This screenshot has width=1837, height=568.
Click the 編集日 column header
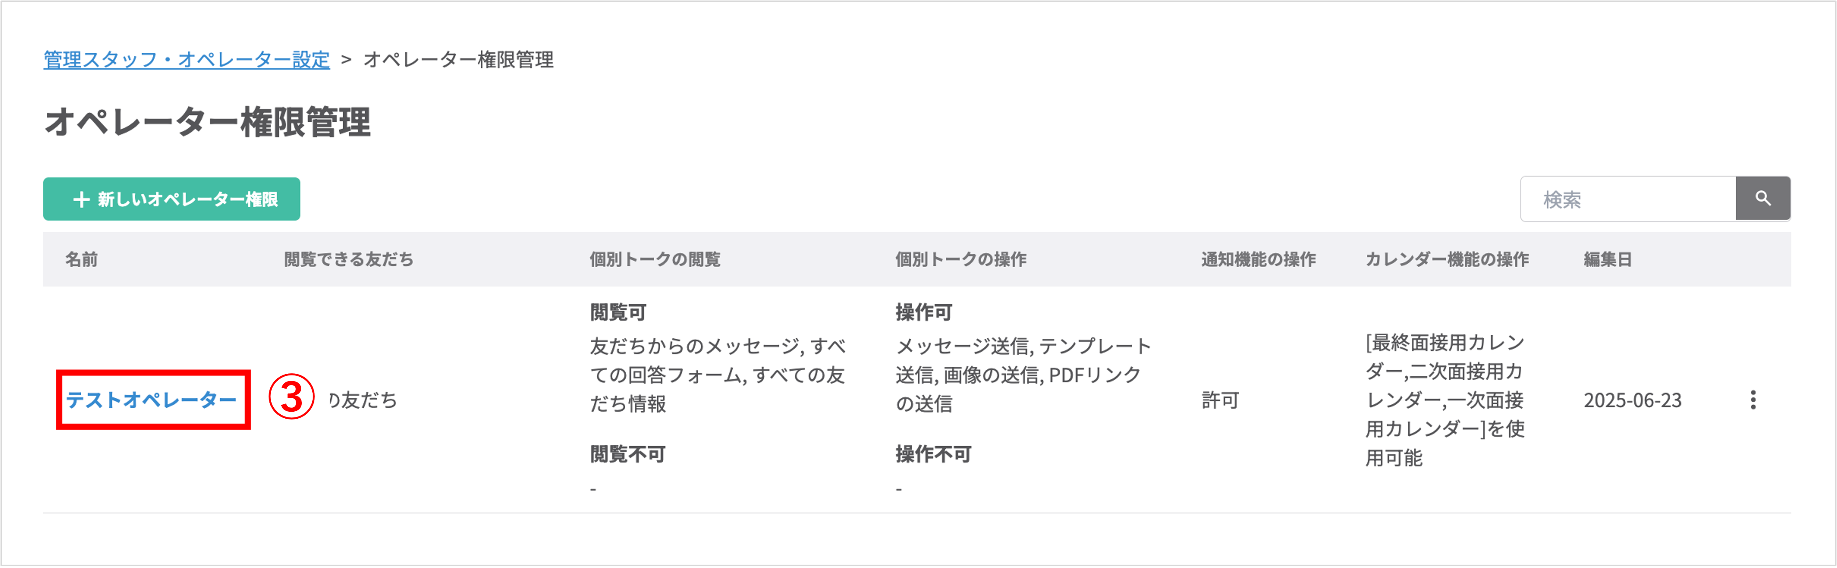tap(1608, 259)
